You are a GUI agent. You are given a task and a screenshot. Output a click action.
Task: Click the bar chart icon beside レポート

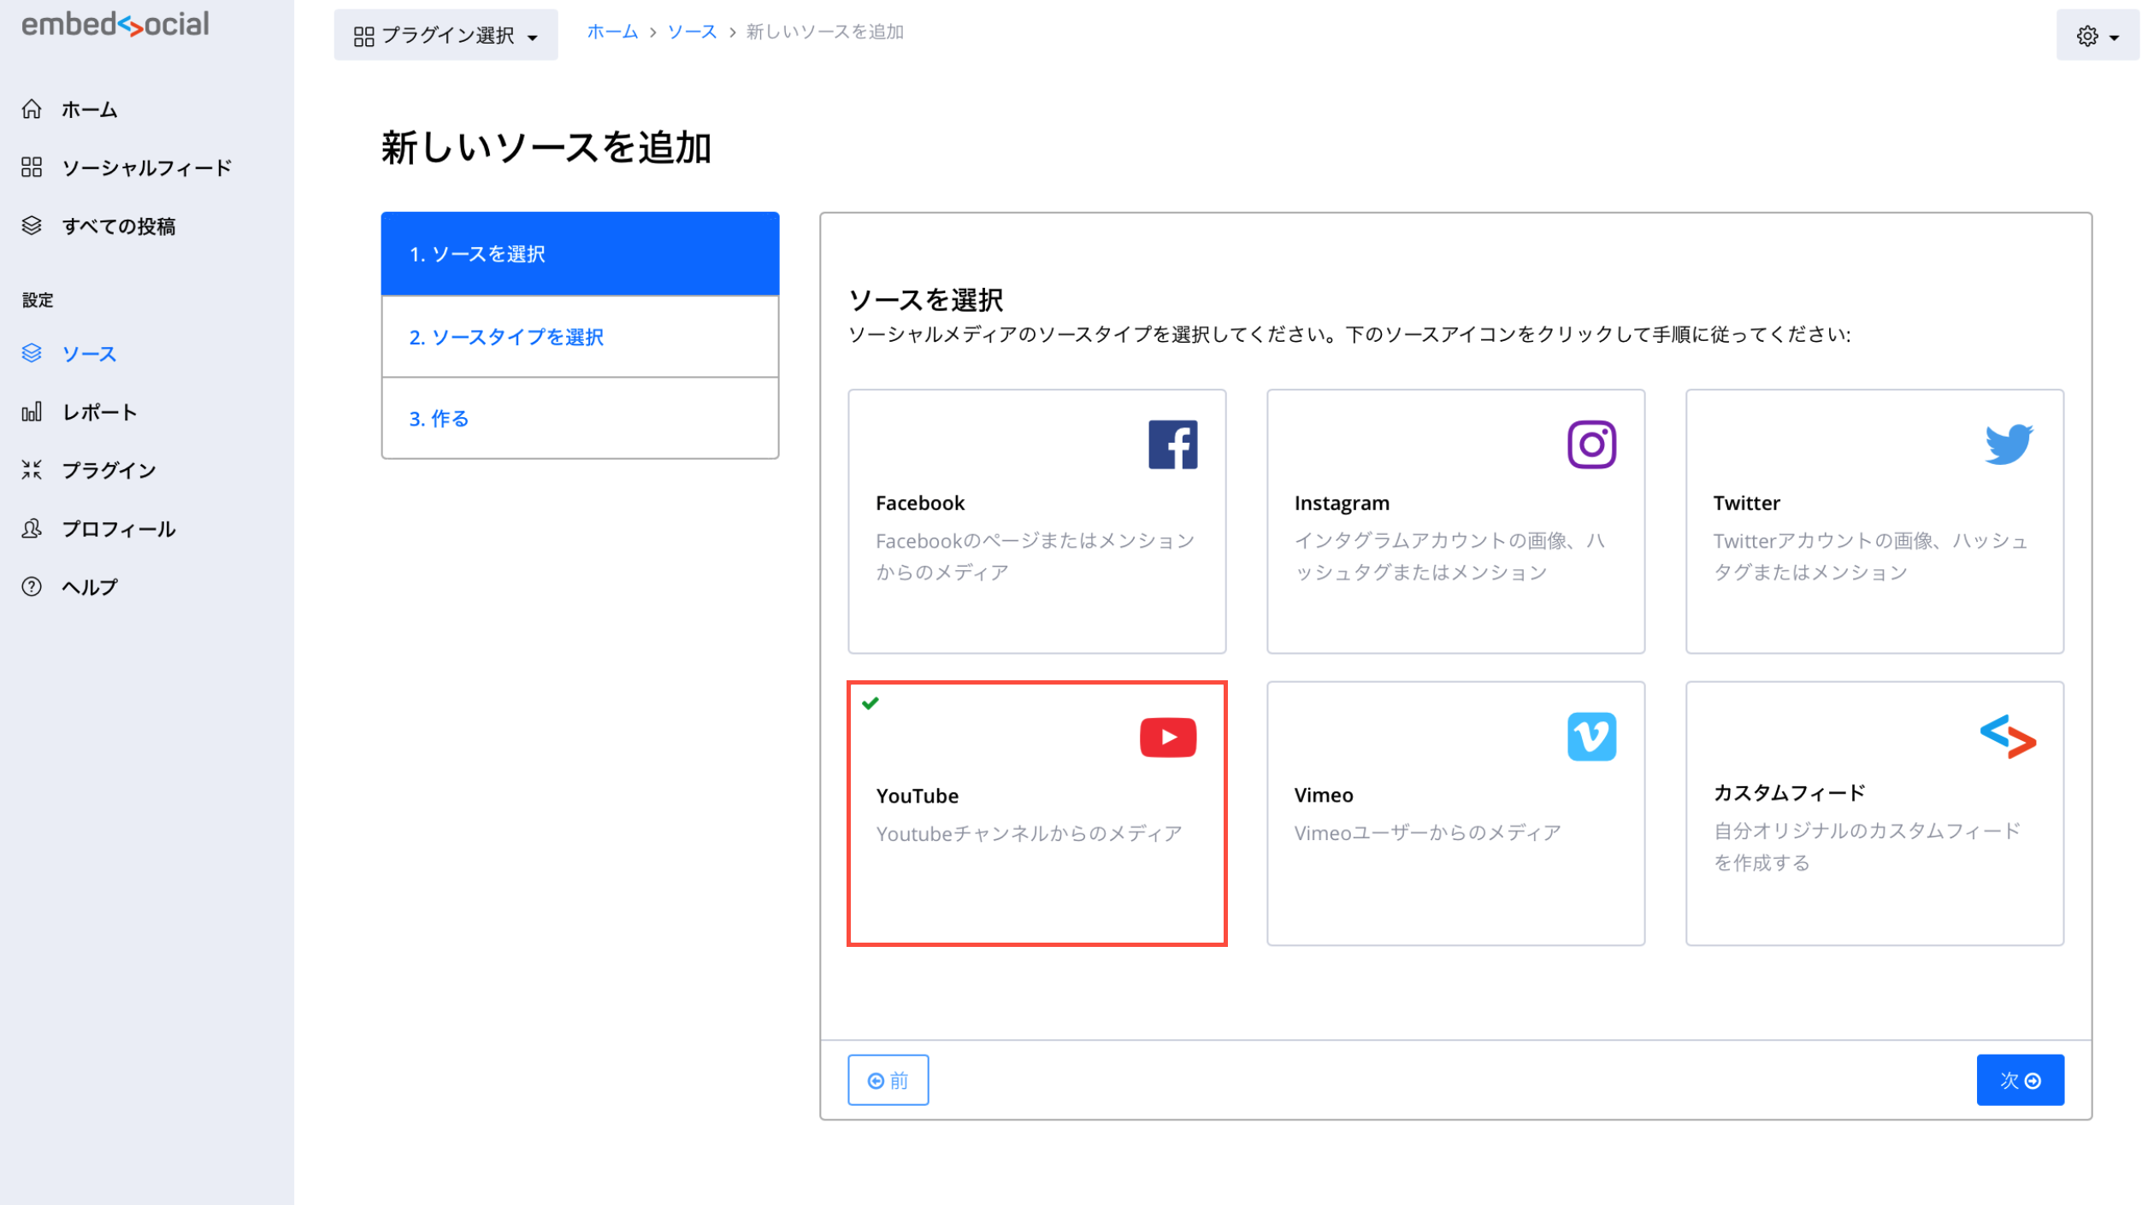[x=32, y=412]
